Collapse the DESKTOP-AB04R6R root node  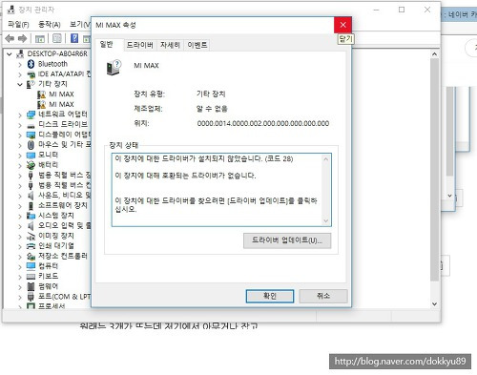click(10, 54)
